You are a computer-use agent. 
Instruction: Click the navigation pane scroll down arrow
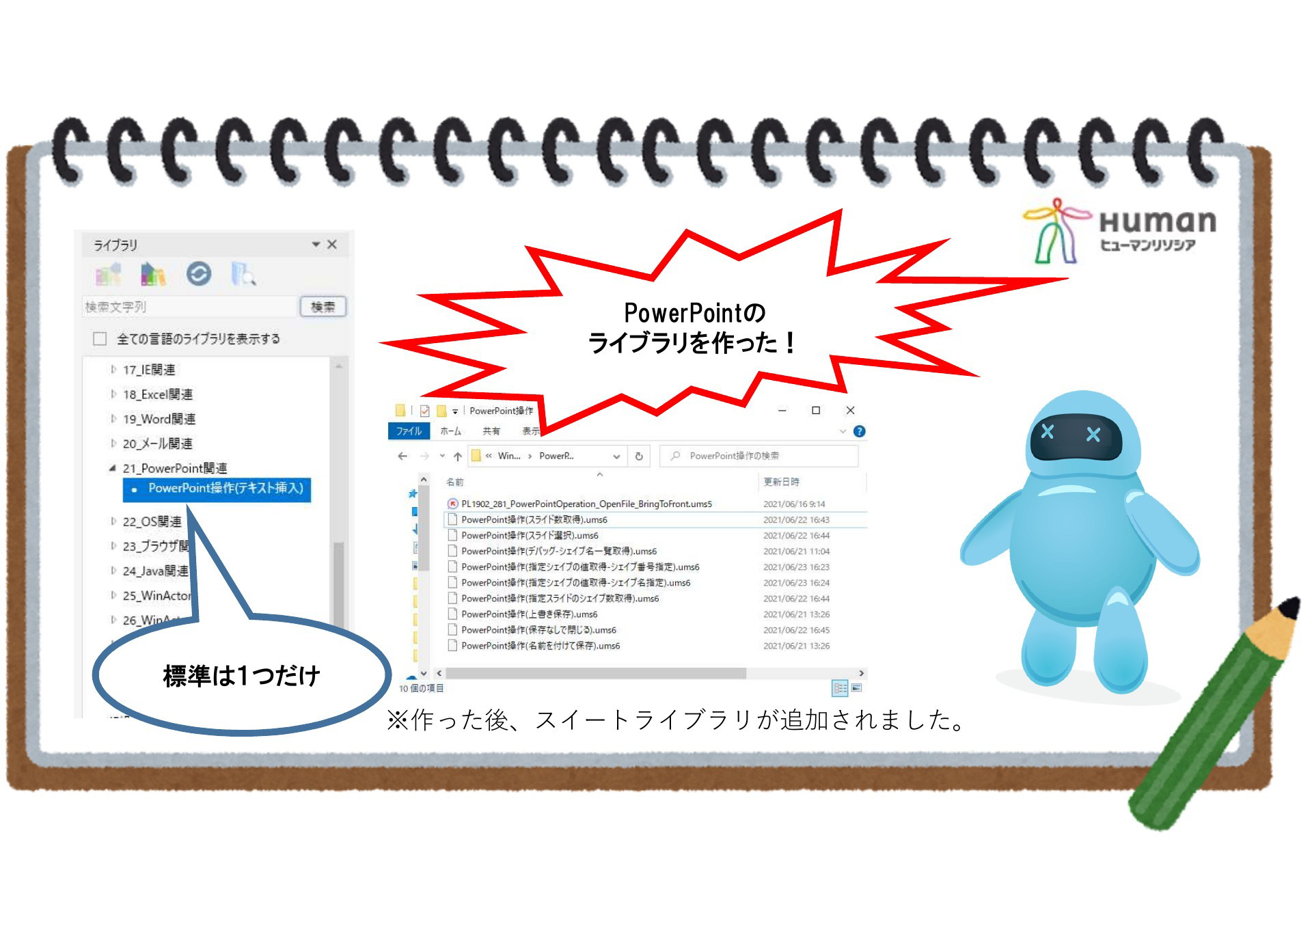click(424, 673)
